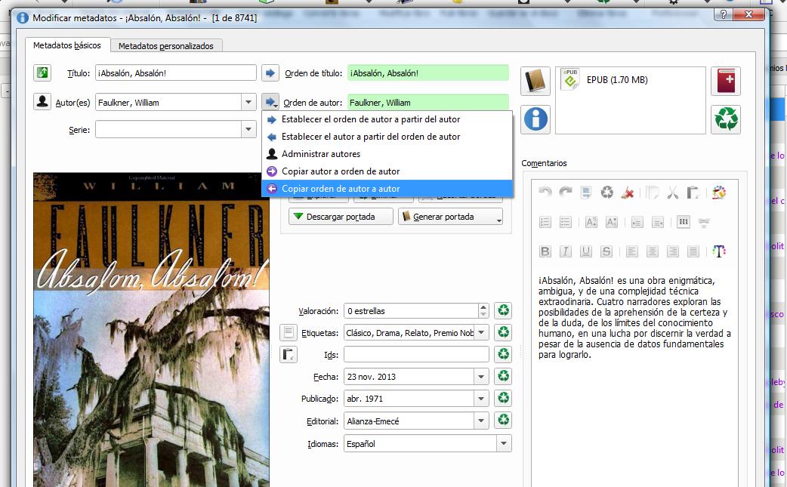Image resolution: width=787 pixels, height=487 pixels.
Task: Undo in the comments editor
Action: click(545, 192)
